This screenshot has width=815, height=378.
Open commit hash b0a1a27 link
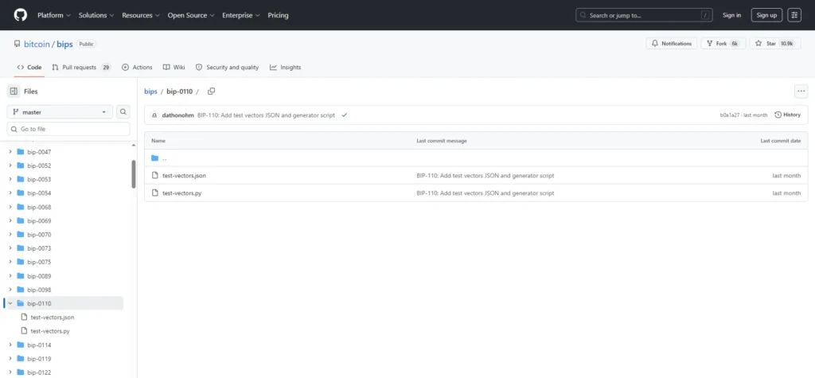(x=729, y=115)
